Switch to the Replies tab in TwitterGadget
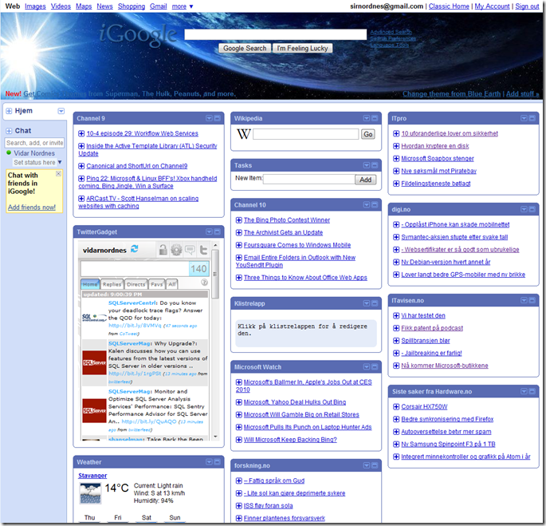 pyautogui.click(x=112, y=283)
